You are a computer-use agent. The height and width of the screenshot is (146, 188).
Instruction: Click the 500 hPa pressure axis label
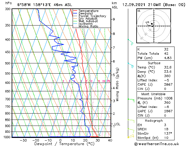[x=8, y=63]
